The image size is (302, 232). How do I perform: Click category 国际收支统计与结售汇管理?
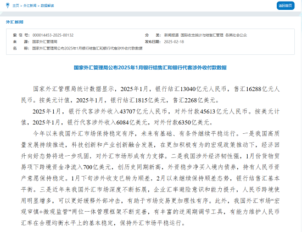point(202,35)
